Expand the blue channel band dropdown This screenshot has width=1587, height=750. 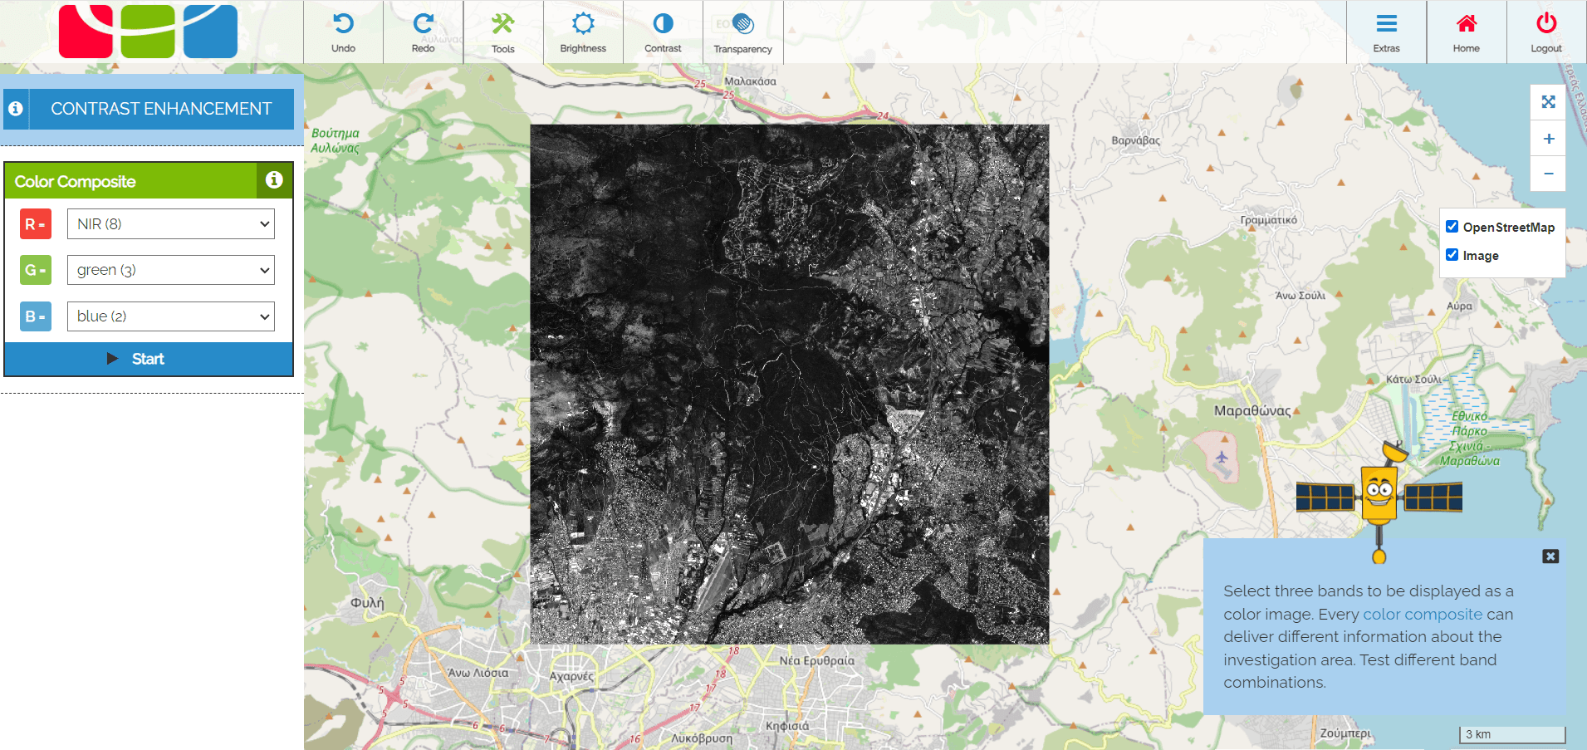coord(170,316)
